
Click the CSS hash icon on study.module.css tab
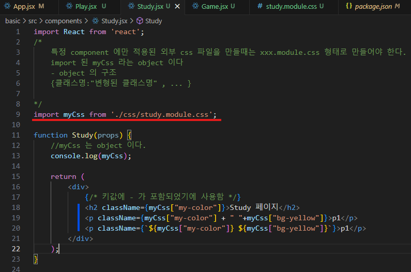coord(260,6)
